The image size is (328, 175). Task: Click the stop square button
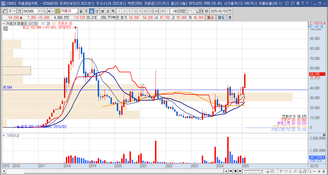236,171
